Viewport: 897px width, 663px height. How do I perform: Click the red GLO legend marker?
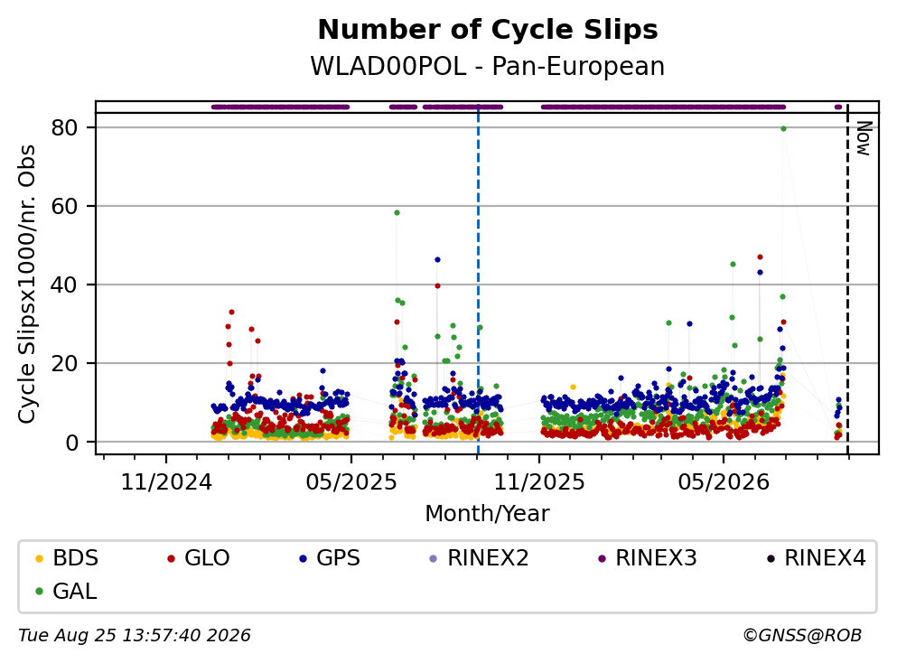pyautogui.click(x=171, y=558)
